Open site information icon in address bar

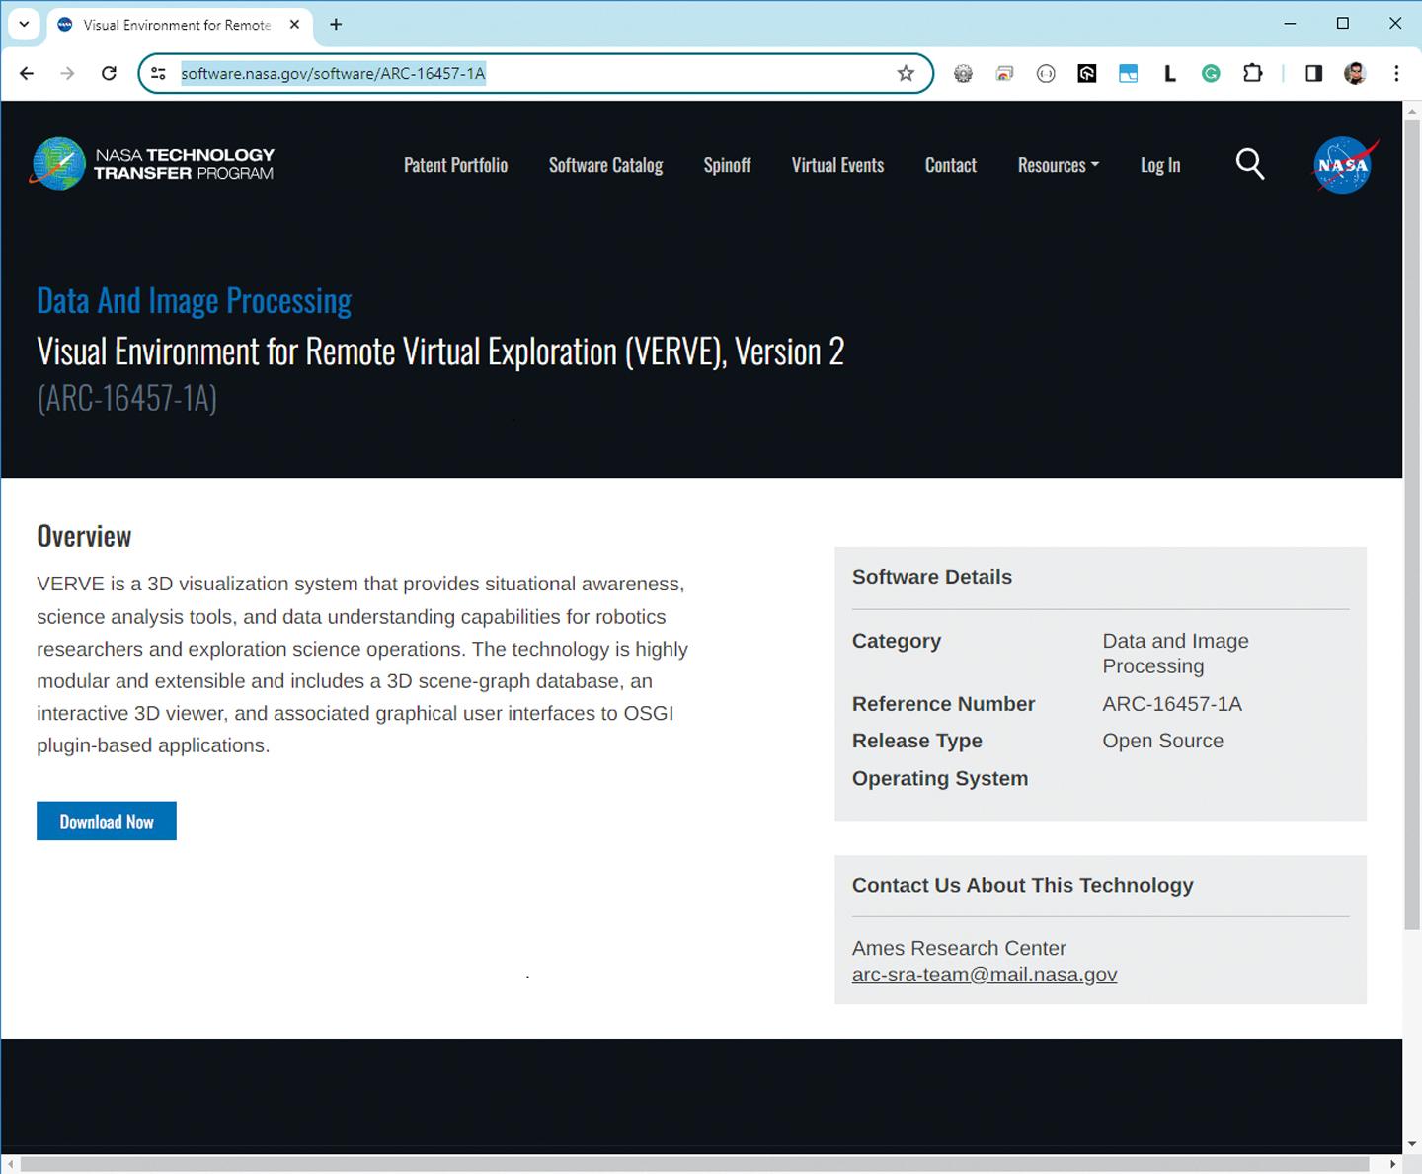coord(158,73)
